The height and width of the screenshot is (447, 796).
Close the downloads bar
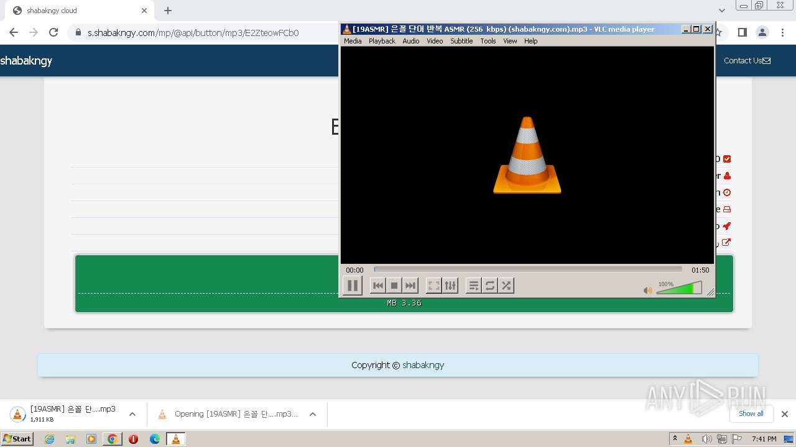[x=785, y=414]
